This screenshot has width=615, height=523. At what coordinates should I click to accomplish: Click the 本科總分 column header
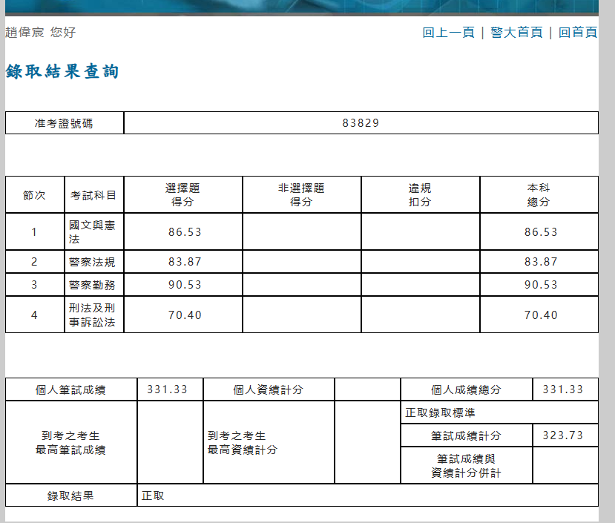click(539, 195)
